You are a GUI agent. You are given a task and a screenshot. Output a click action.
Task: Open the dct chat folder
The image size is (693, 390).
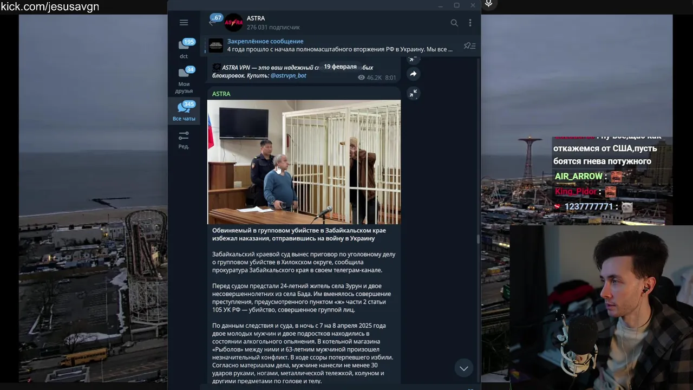coord(184,49)
